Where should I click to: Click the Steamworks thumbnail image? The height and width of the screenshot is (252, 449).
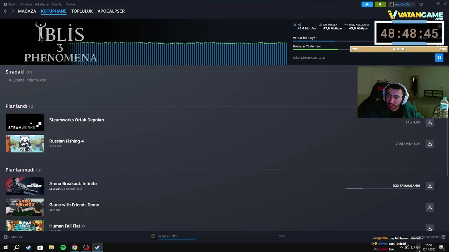25,122
